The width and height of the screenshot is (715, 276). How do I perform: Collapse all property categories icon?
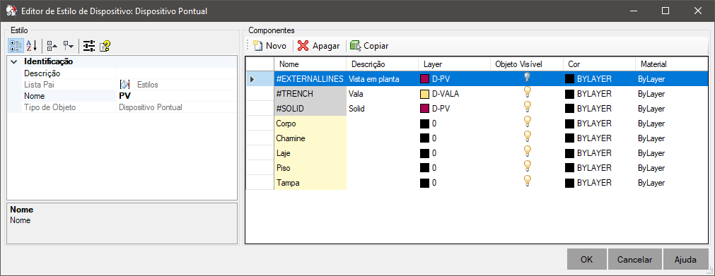pyautogui.click(x=52, y=46)
